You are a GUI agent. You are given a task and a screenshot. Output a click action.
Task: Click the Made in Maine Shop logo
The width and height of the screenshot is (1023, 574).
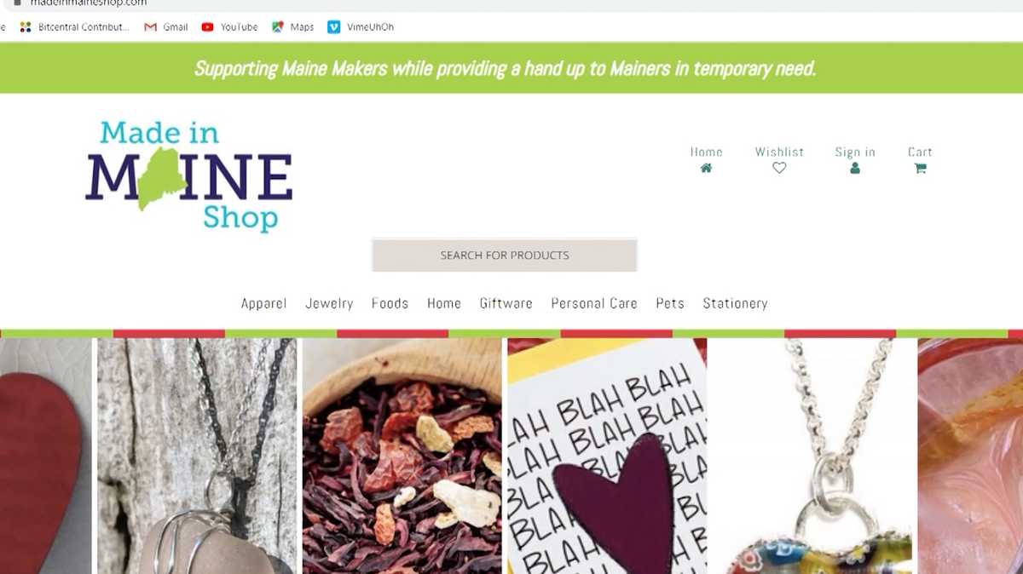tap(189, 176)
